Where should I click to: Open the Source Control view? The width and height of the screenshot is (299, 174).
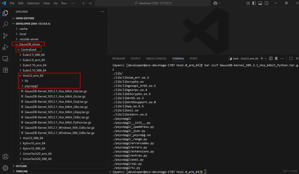(x=5, y=36)
